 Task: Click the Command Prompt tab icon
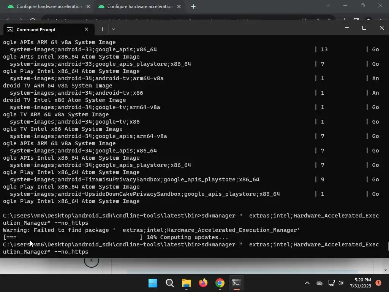pos(9,30)
